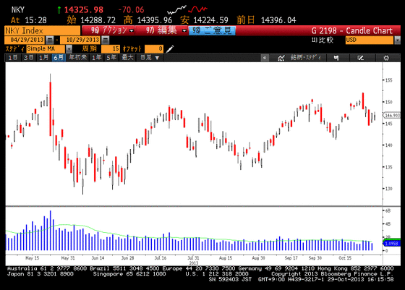Image resolution: width=405 pixels, height=290 pixels.
Task: Click the open value 14288.72
Action: [x=98, y=20]
